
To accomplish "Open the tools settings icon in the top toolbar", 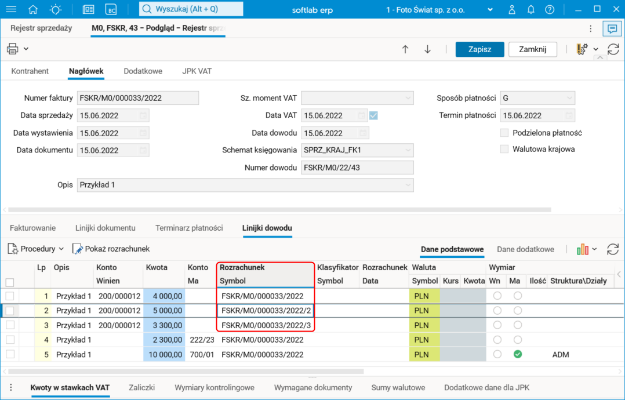I will pos(582,49).
